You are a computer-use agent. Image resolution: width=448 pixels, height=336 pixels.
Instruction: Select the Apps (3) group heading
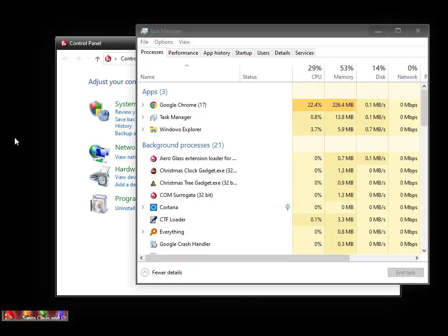154,92
